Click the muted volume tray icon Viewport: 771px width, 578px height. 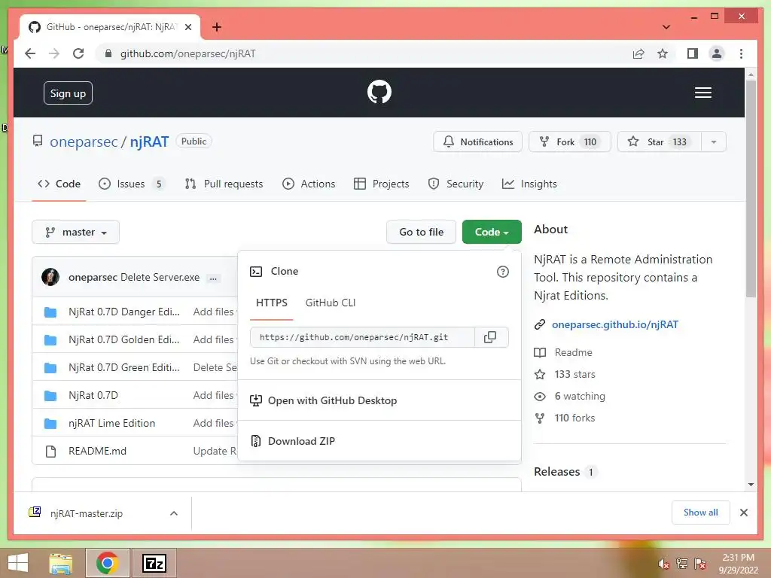pos(663,563)
